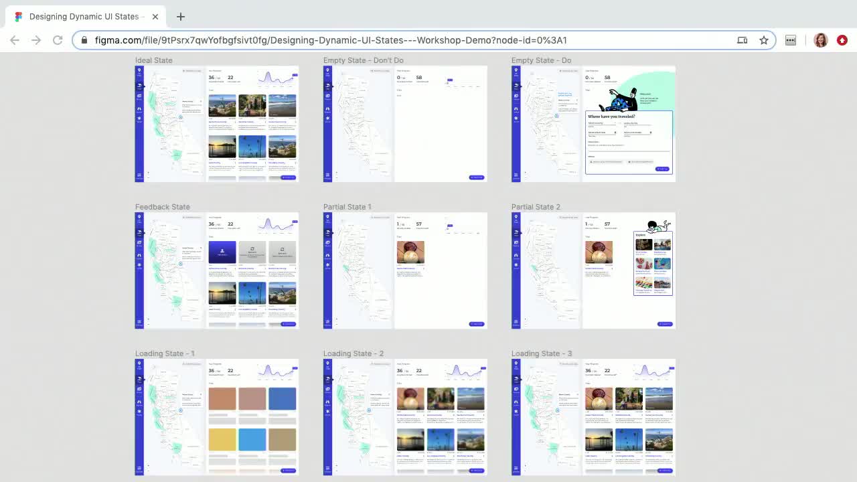Click the blue placeholder swatch in Loading State - 1
Screen dimensions: 857x482
point(282,398)
